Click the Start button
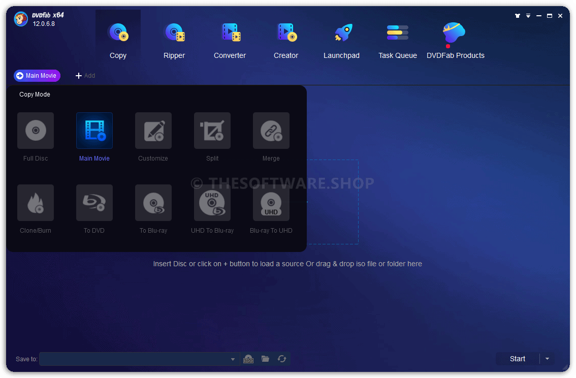 tap(517, 359)
